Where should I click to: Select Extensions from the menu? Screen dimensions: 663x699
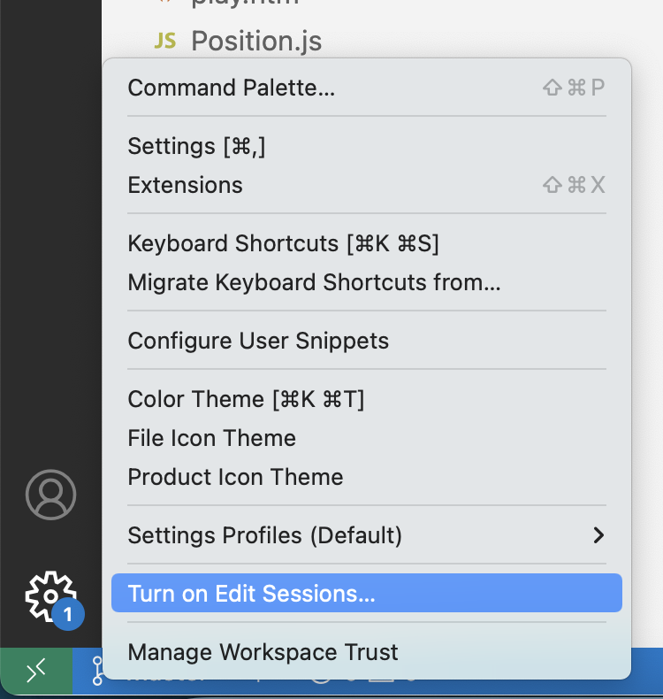pos(367,185)
